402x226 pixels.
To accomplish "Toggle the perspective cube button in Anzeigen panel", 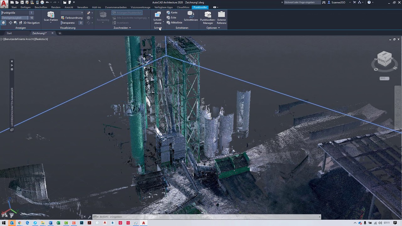I will coord(3,23).
